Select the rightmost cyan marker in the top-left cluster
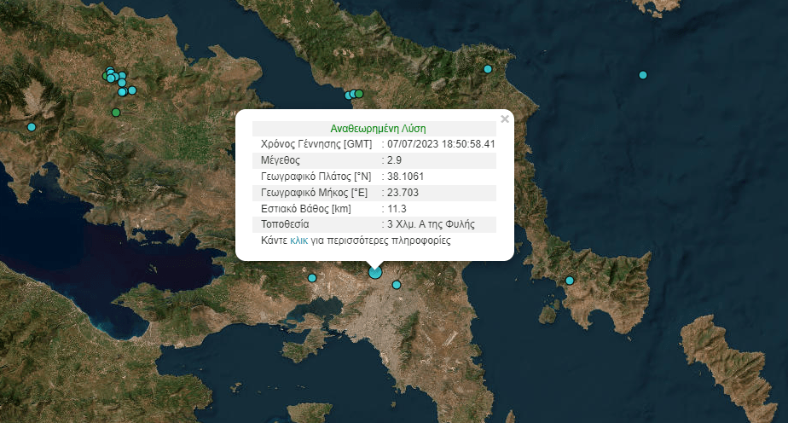This screenshot has height=423, width=788. tap(132, 90)
